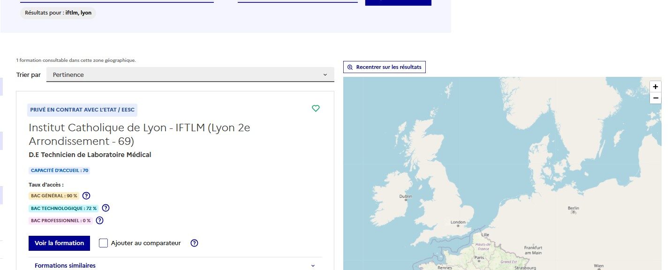This screenshot has width=671, height=270.
Task: Open help icon next to Bac Général rate
Action: [x=86, y=196]
